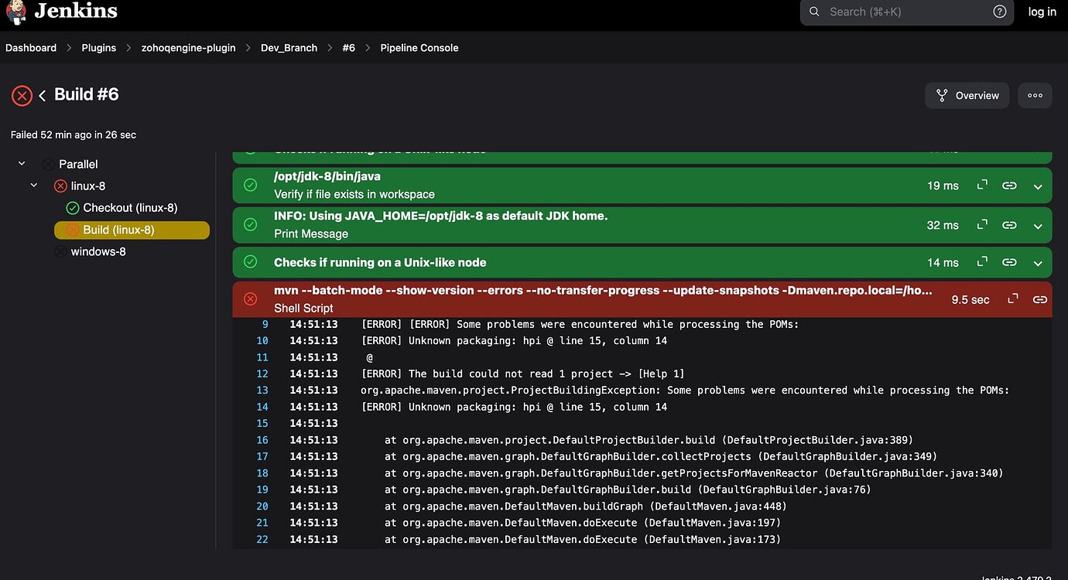Image resolution: width=1068 pixels, height=580 pixels.
Task: Click the back arrow beside Build #6
Action: (43, 95)
